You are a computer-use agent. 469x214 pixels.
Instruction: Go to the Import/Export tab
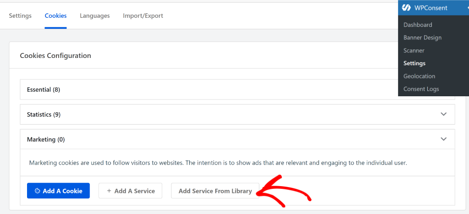[143, 16]
